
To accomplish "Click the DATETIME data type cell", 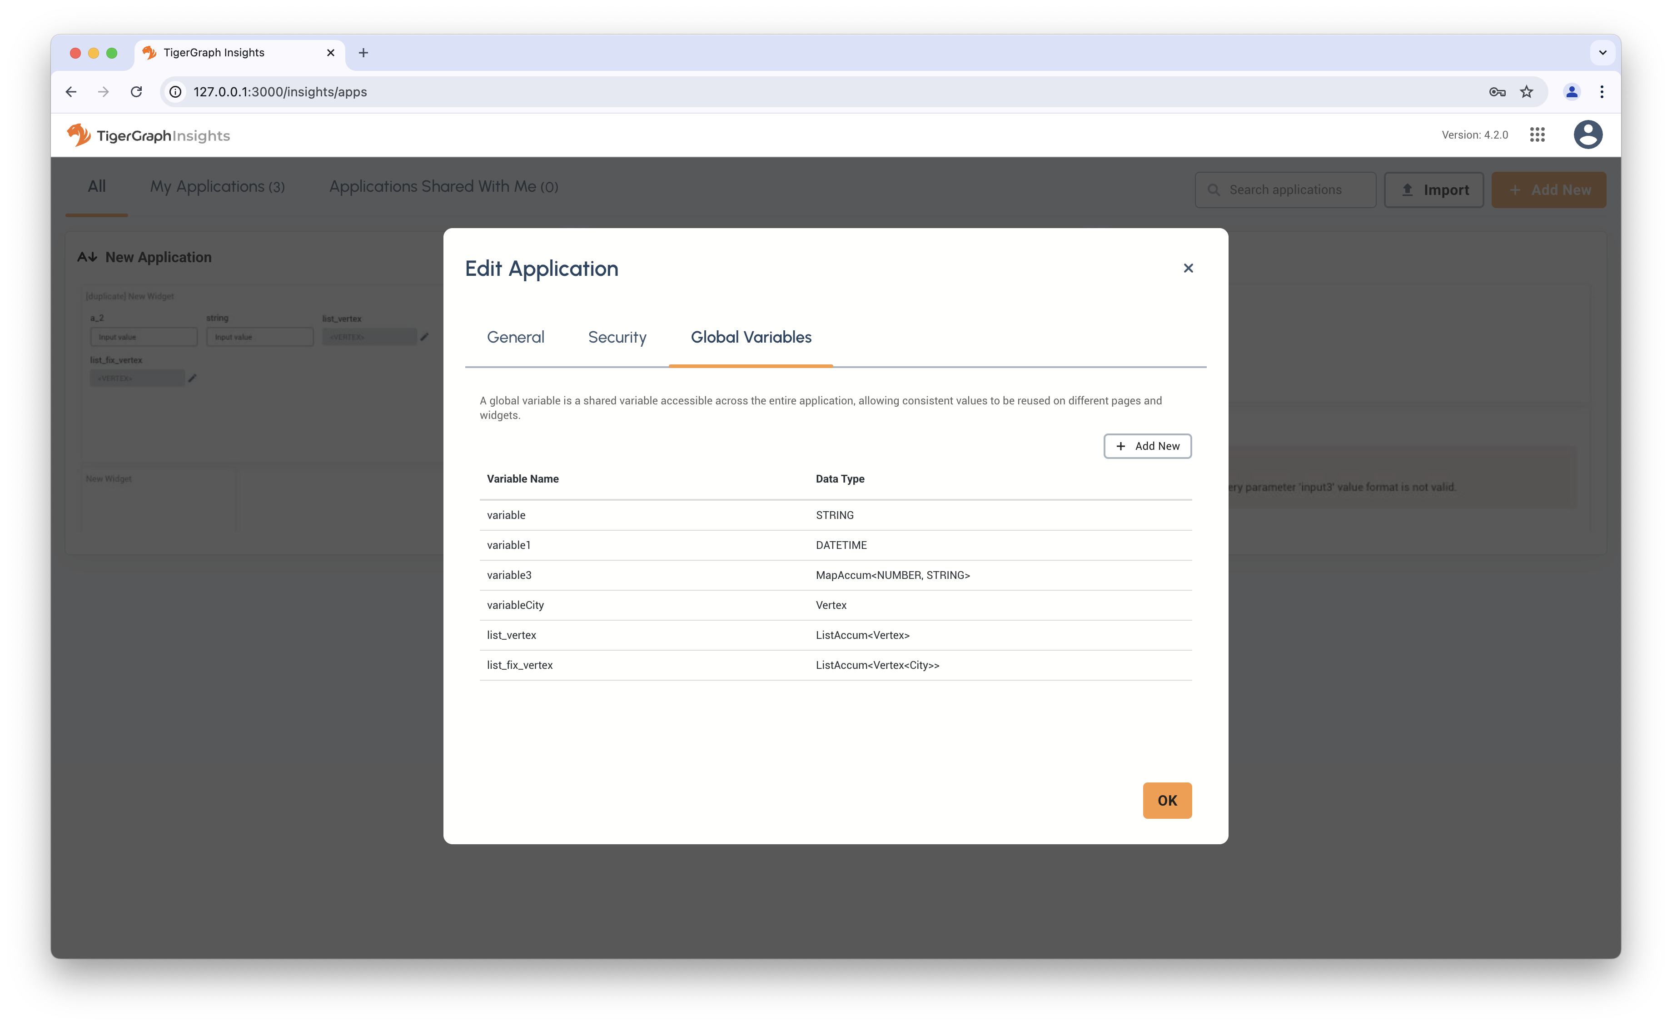I will [841, 545].
